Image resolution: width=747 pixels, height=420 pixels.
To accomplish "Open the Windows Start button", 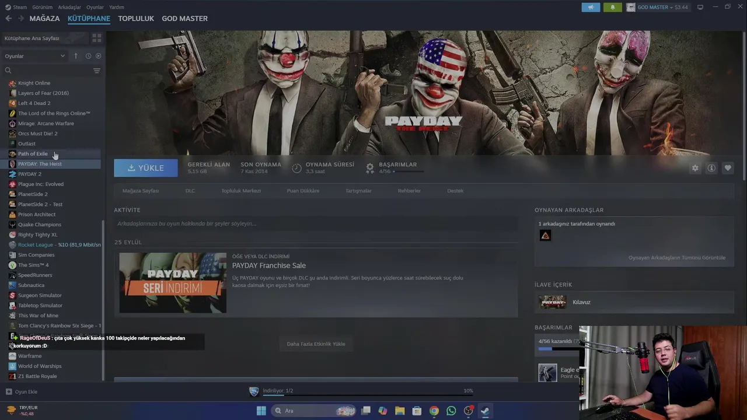I will pos(261,411).
